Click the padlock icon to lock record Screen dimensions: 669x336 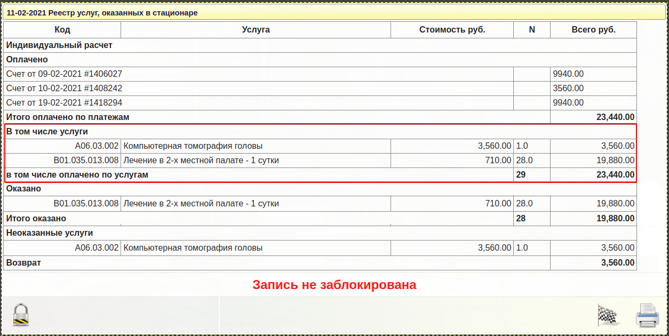[x=21, y=315]
